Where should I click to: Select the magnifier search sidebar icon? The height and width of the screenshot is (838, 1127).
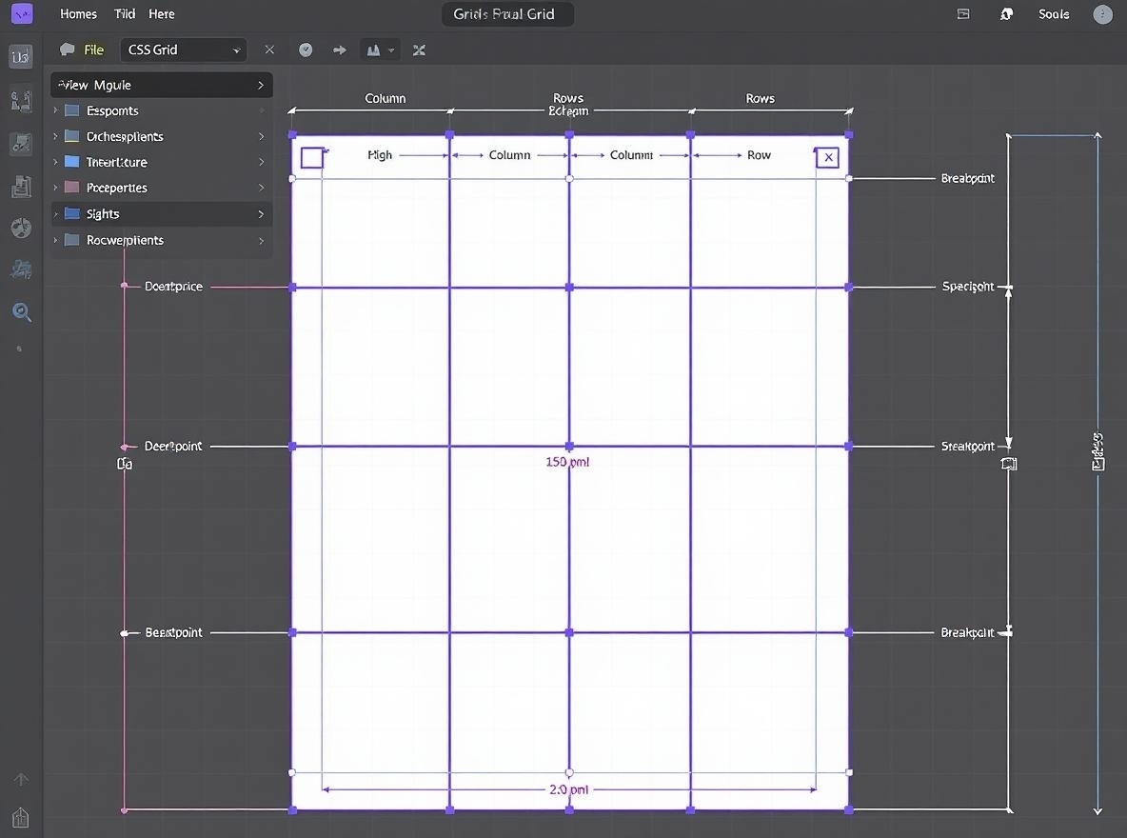click(x=22, y=312)
